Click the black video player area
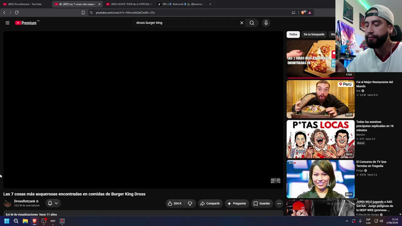This screenshot has width=402, height=226. (x=143, y=110)
